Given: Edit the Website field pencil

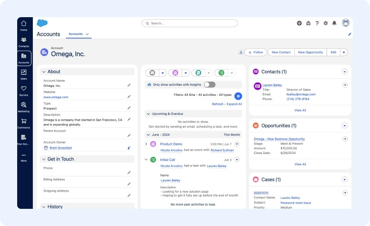Looking at the screenshot, I should point(129,96).
